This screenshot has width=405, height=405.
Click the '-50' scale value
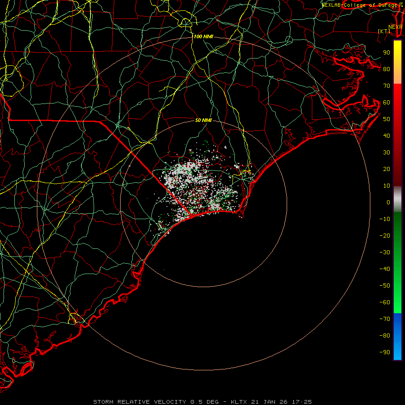[x=385, y=286]
